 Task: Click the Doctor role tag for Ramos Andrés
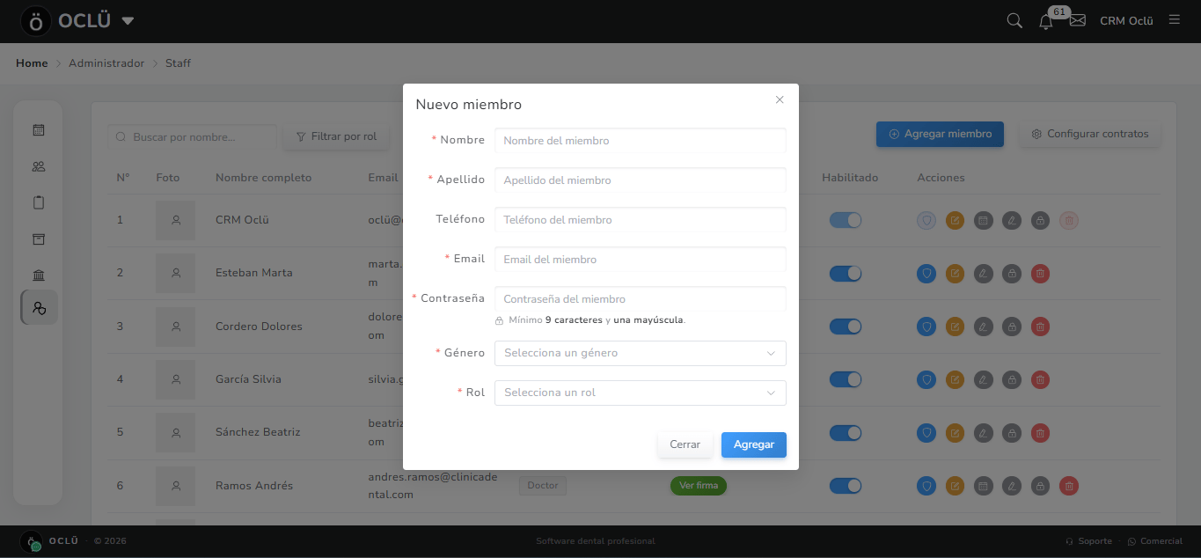click(543, 485)
